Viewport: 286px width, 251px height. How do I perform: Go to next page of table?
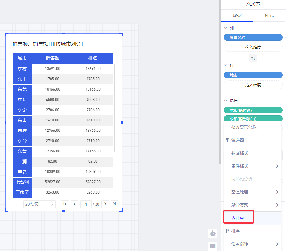point(105,204)
